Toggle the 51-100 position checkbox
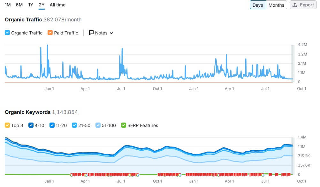This screenshot has width=320, height=187. click(x=98, y=125)
